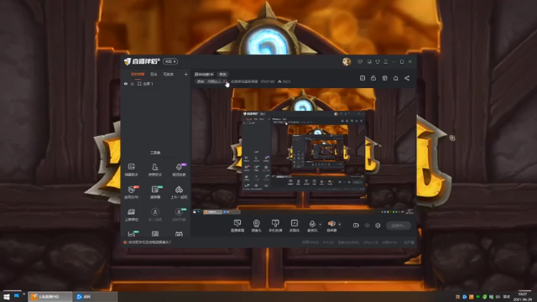Open the stream settings gear icon
This screenshot has height=302, width=537.
tap(378, 226)
